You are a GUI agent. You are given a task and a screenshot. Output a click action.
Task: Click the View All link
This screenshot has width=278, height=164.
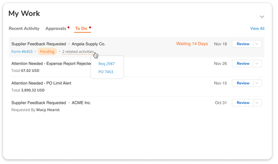257,28
